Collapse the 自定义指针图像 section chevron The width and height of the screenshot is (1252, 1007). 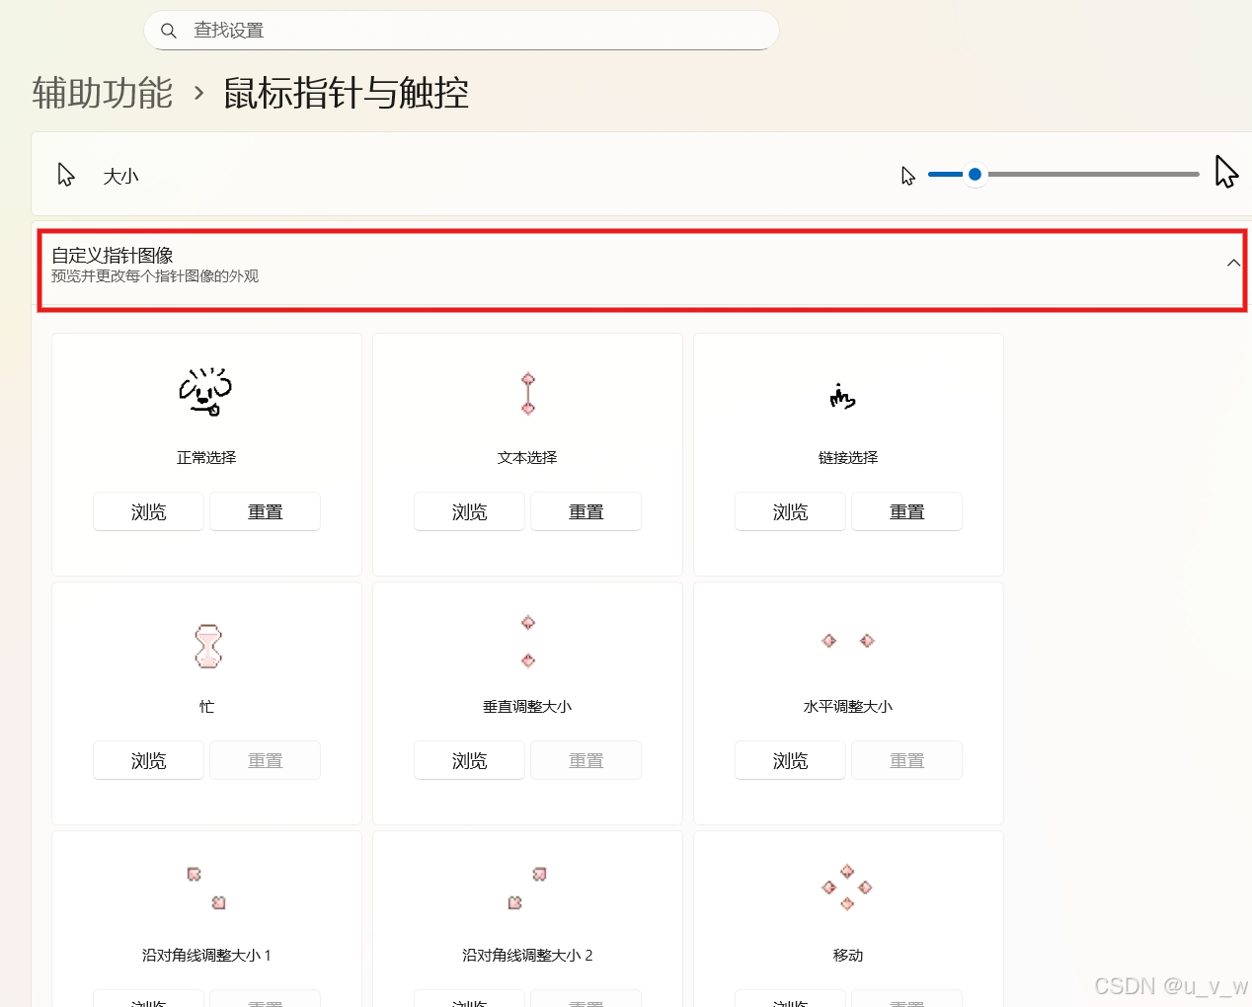pyautogui.click(x=1232, y=263)
